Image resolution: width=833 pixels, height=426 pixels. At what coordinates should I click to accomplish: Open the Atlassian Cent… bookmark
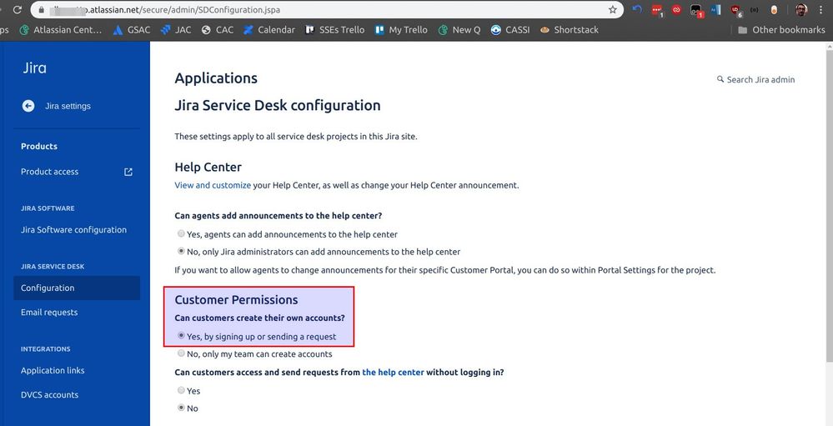61,30
